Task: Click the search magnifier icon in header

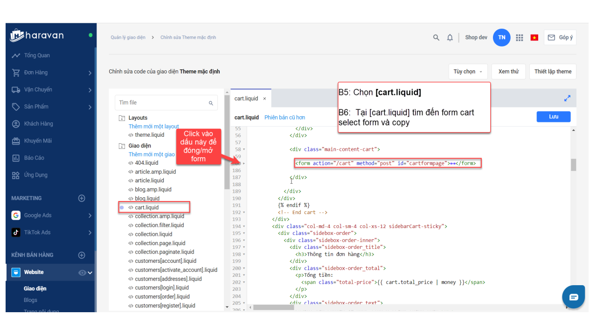Action: point(436,38)
